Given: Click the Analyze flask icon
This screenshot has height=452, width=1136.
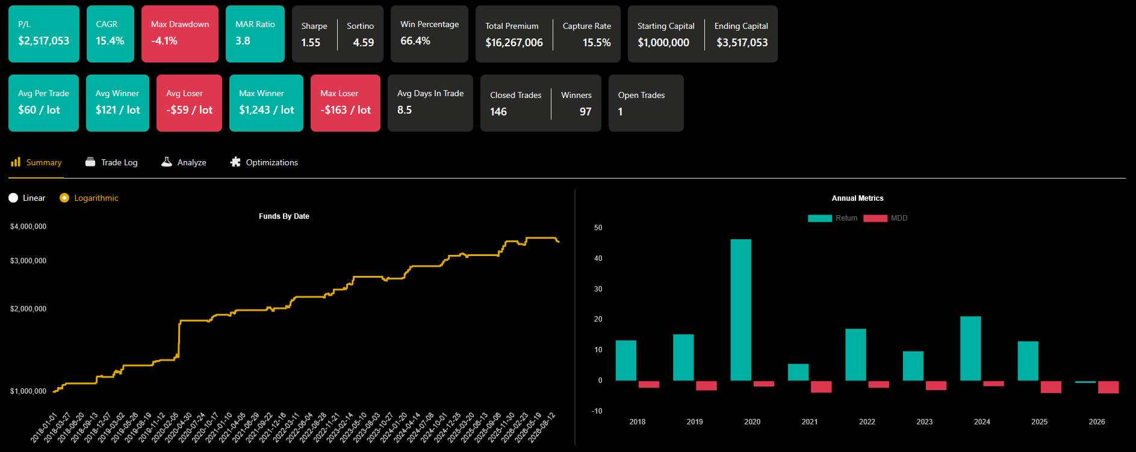Looking at the screenshot, I should pyautogui.click(x=167, y=162).
